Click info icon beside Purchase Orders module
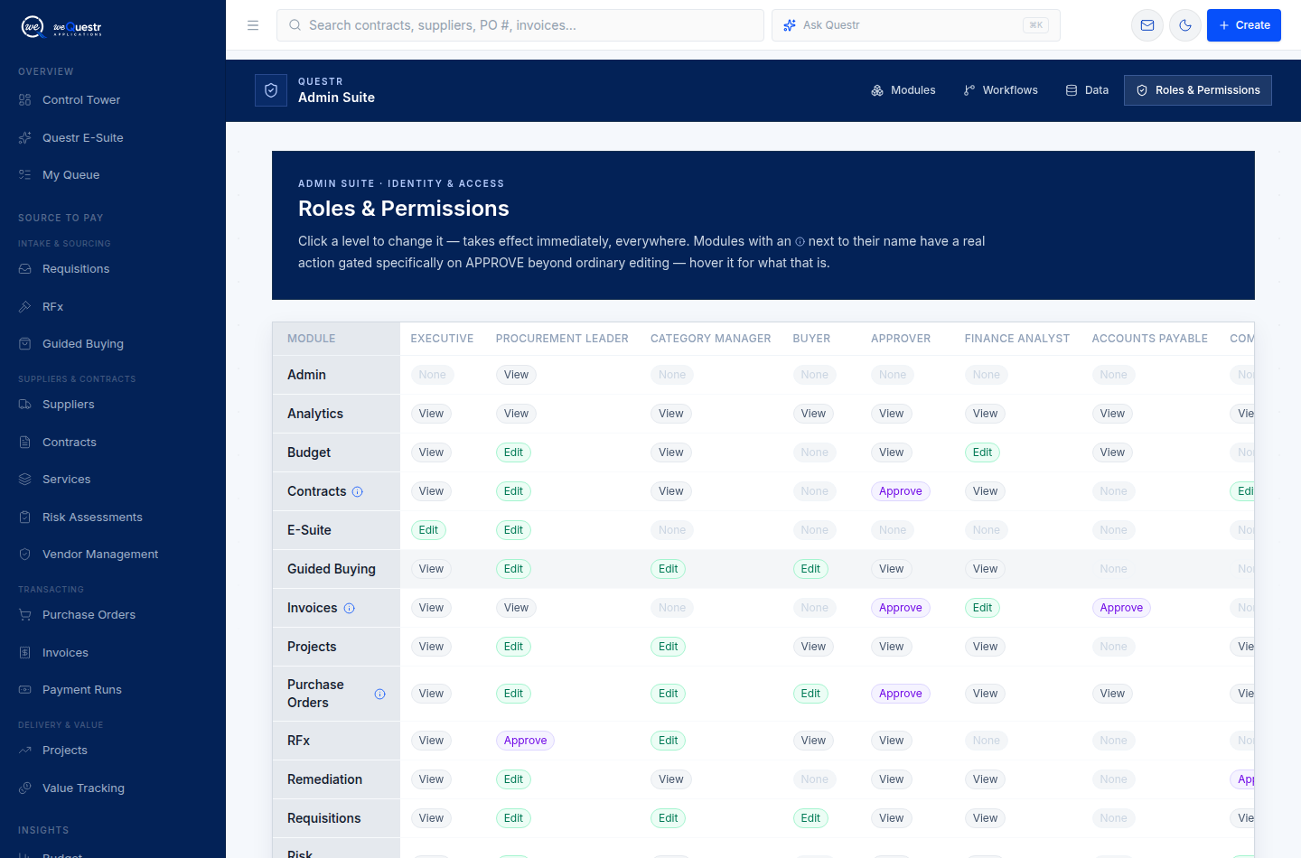This screenshot has height=858, width=1301. 379,694
